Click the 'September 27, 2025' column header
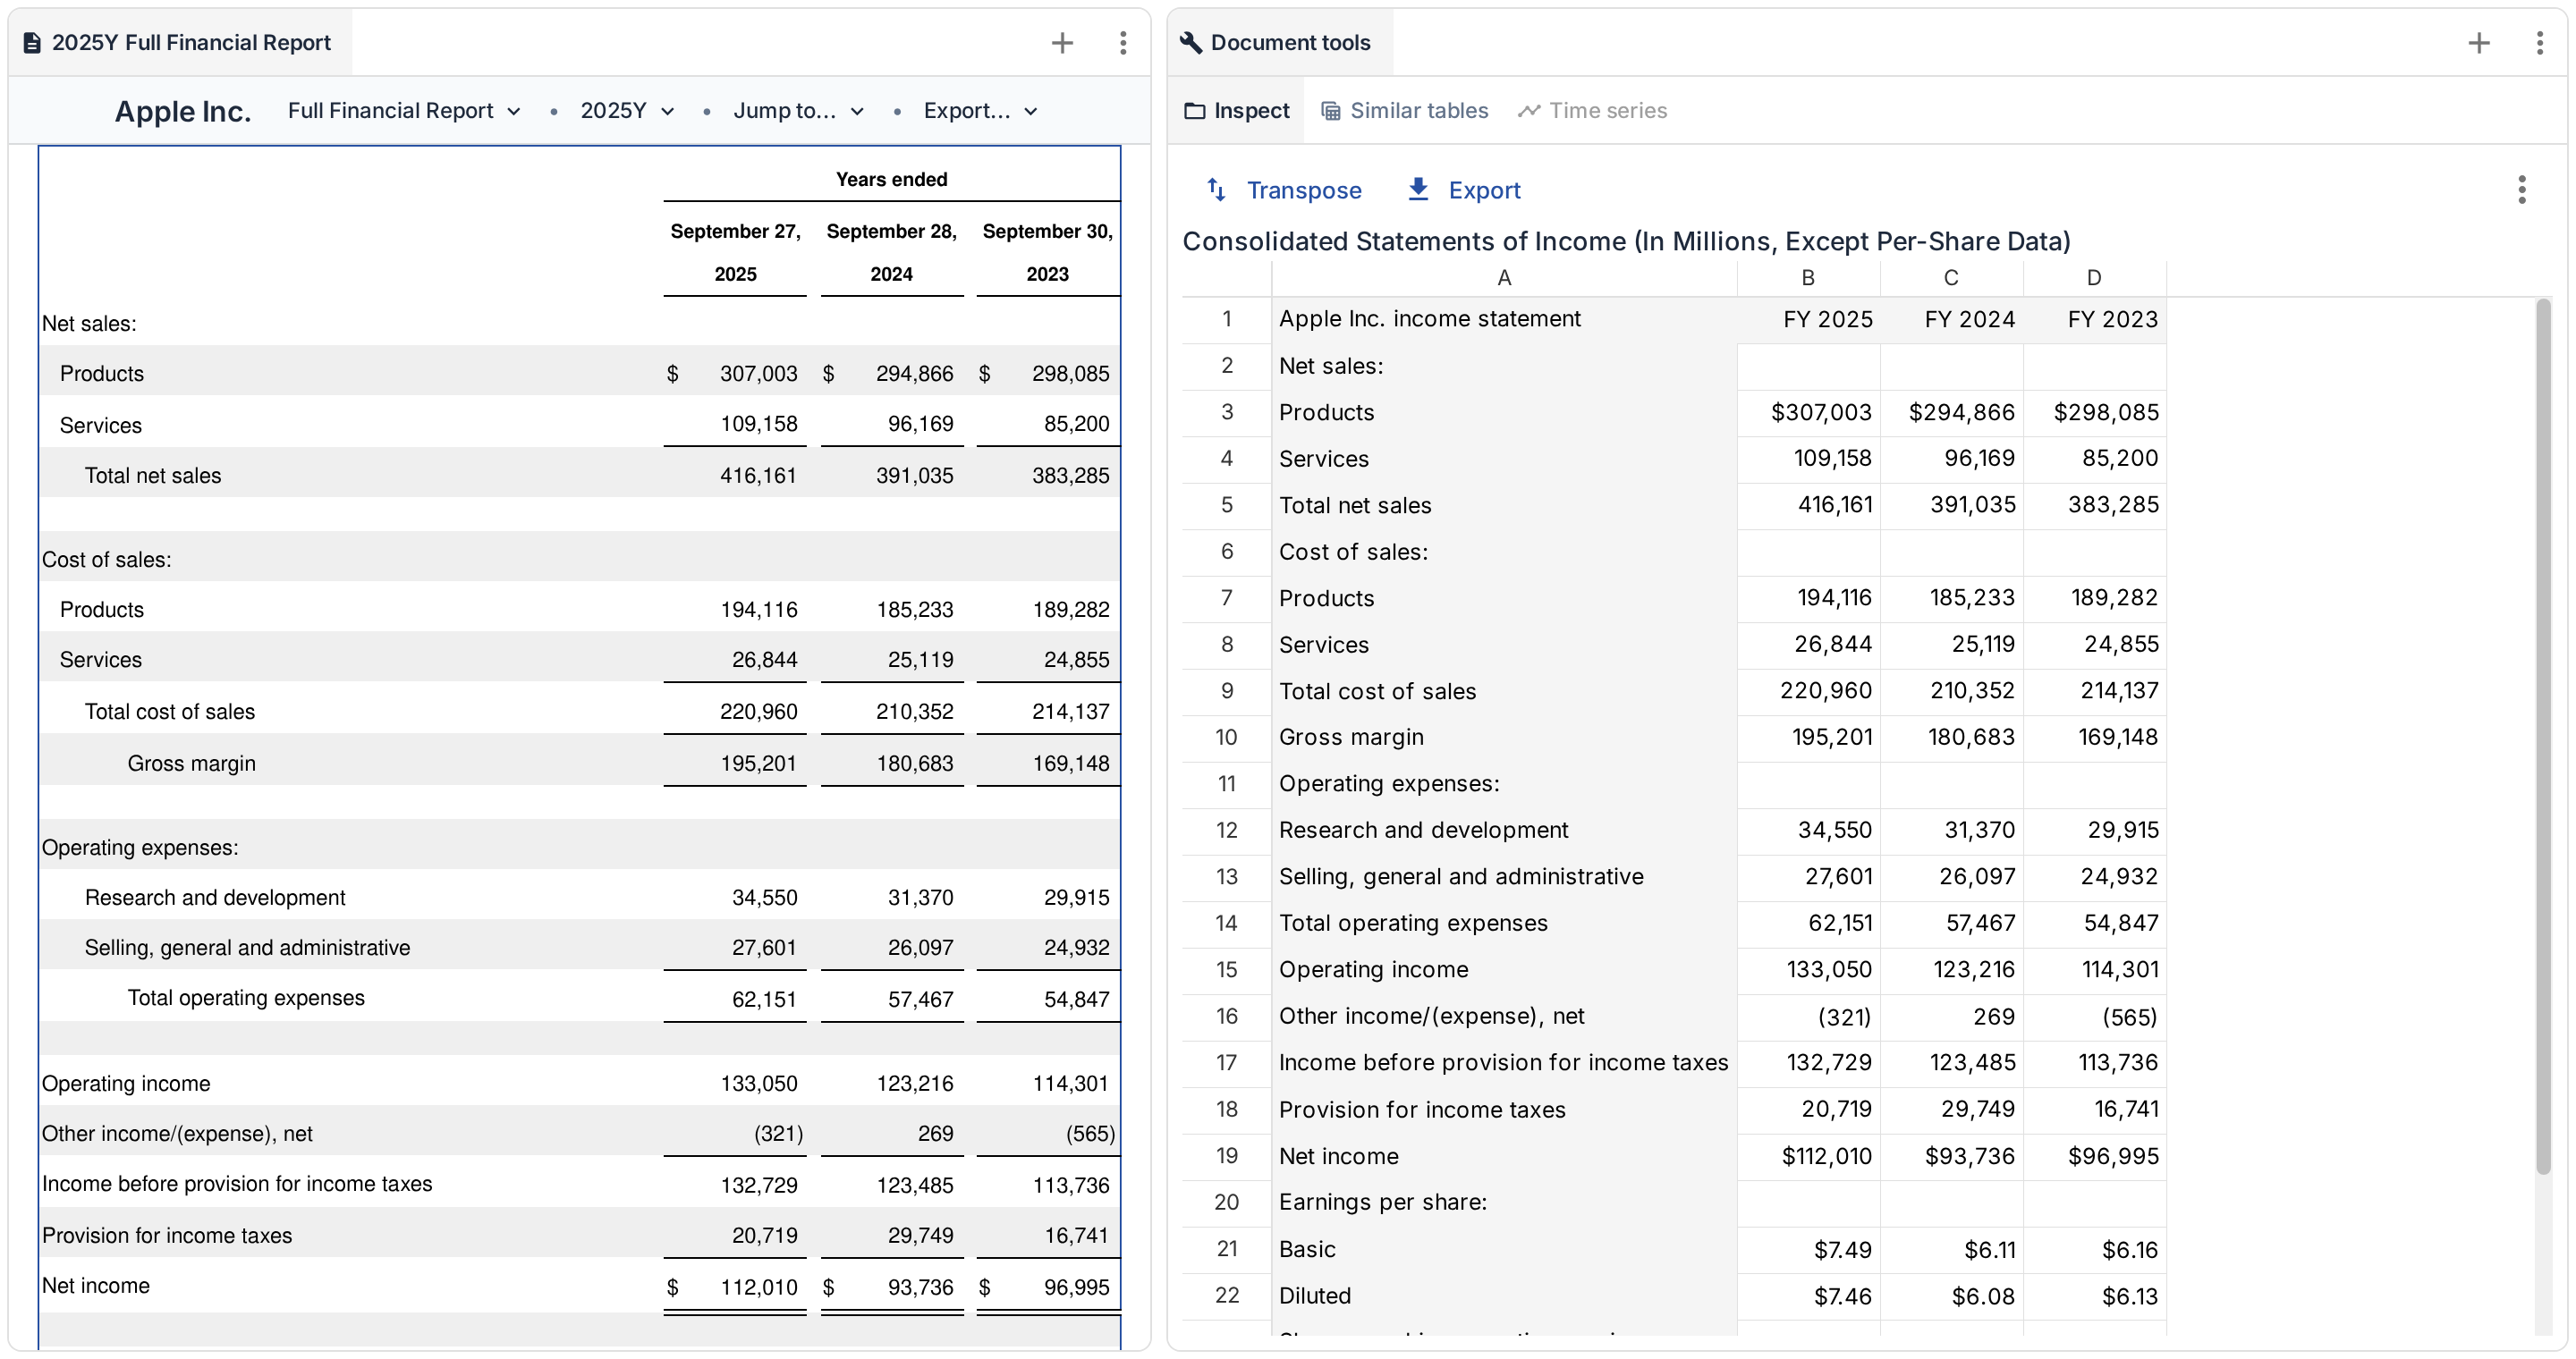The height and width of the screenshot is (1359, 2576). [735, 252]
